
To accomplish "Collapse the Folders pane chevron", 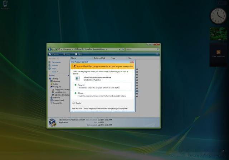I will tap(68, 76).
